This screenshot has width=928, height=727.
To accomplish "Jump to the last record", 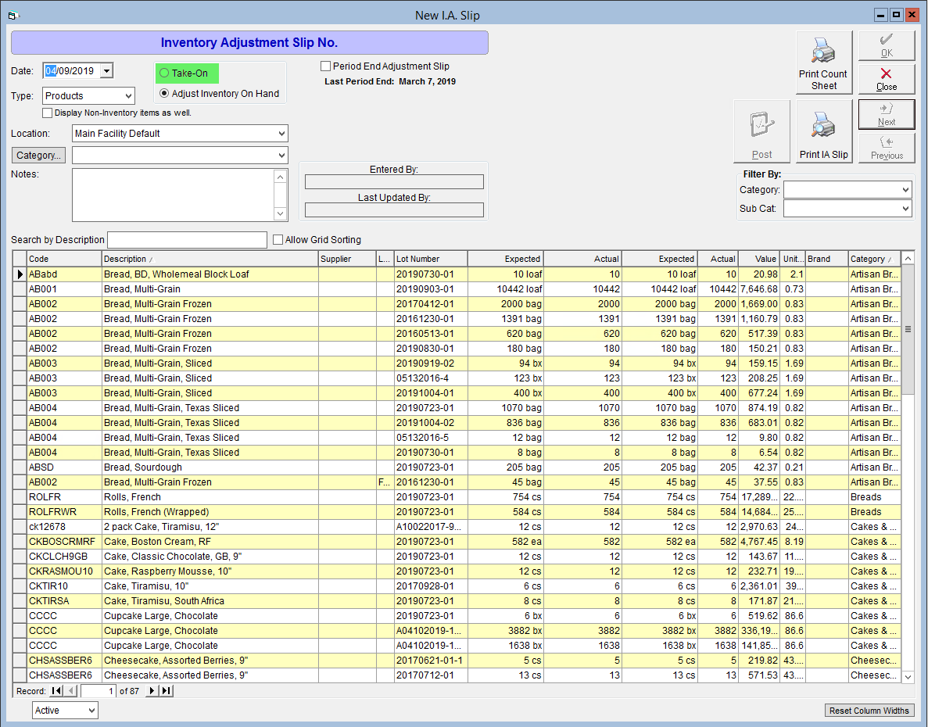I will pos(167,690).
